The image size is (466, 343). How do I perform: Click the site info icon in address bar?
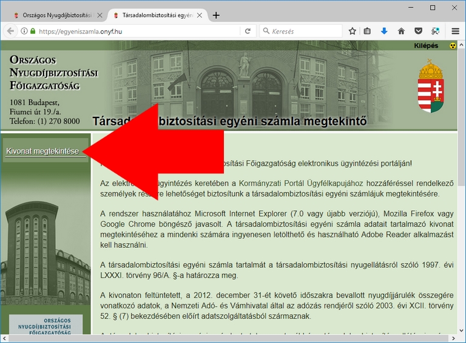coord(24,31)
